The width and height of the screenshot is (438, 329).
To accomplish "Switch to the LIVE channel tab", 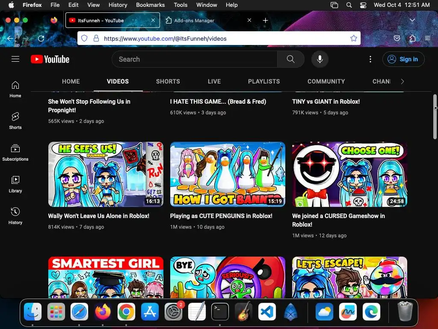I will coord(214,81).
